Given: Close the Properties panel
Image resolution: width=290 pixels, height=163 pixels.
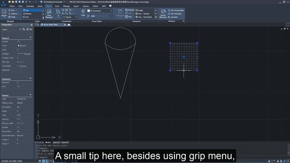Looking at the screenshot, I should coord(31,25).
